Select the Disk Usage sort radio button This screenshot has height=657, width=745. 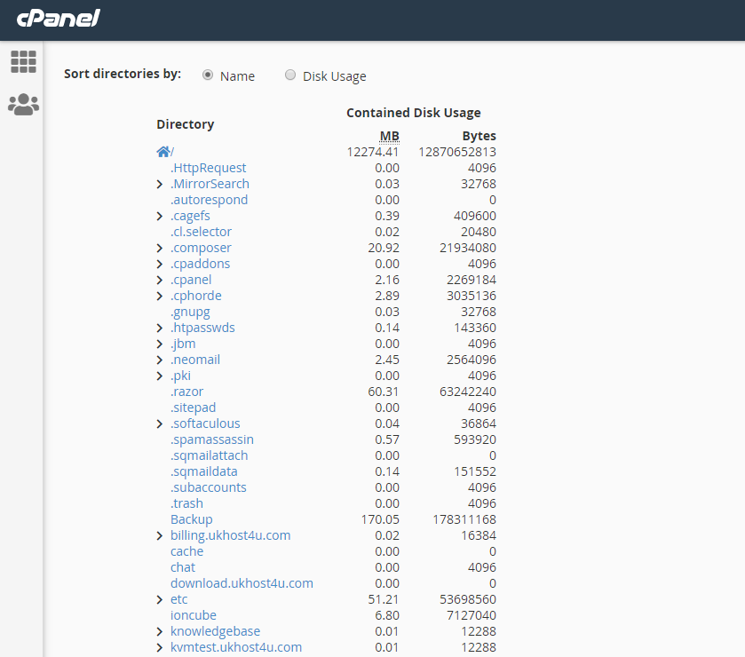coord(289,75)
